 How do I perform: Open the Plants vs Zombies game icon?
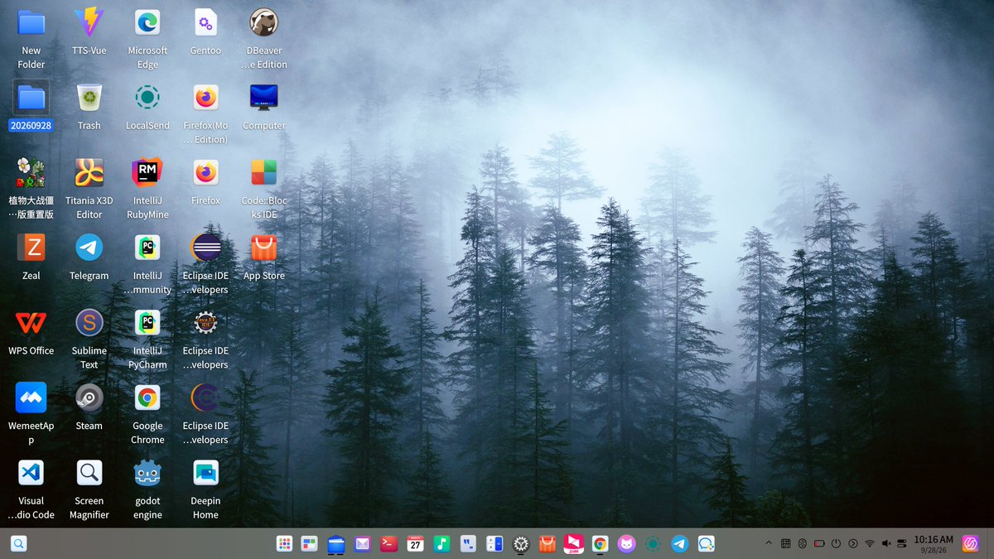31,172
